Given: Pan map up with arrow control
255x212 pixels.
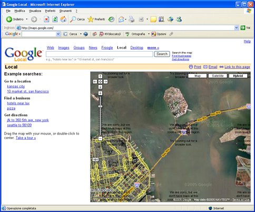Looking at the screenshot, I should click(x=100, y=76).
